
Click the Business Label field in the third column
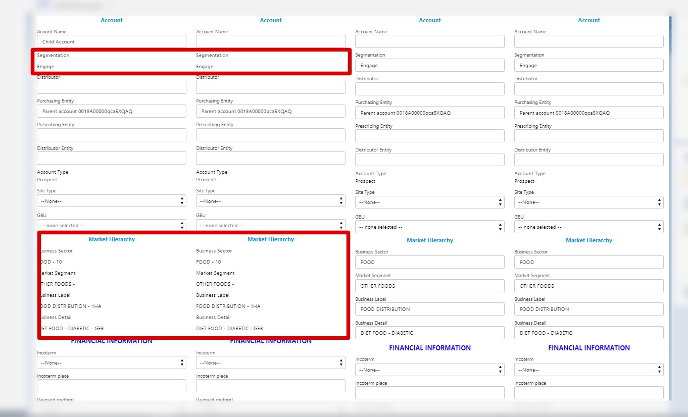click(430, 309)
